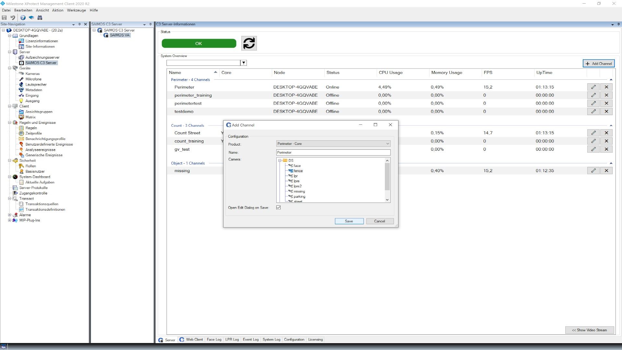Image resolution: width=622 pixels, height=350 pixels.
Task: Click the binoculars search icon
Action: click(40, 18)
